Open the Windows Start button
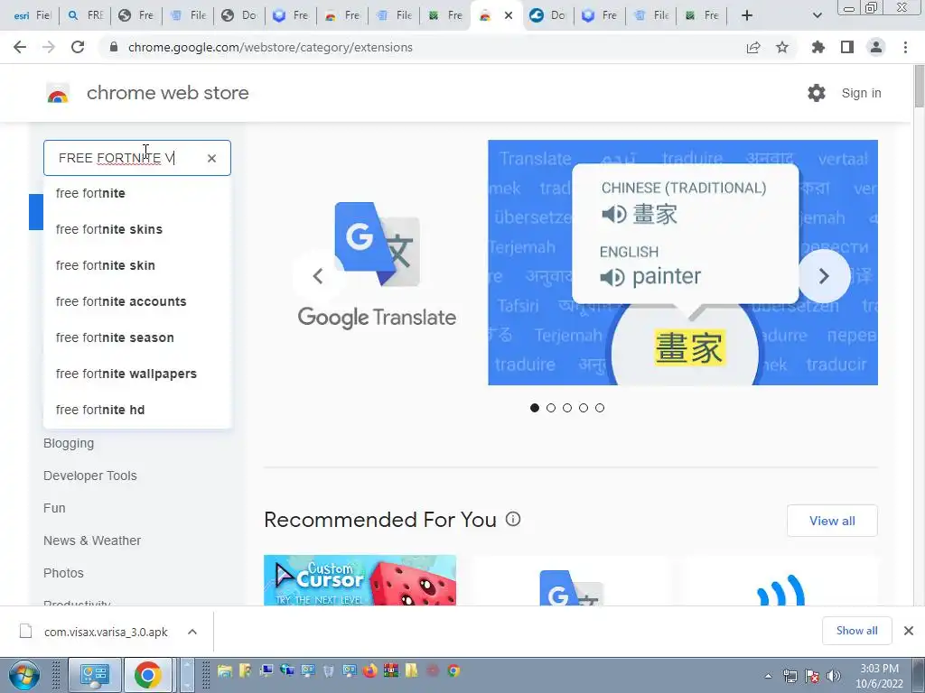The width and height of the screenshot is (925, 693). point(24,675)
